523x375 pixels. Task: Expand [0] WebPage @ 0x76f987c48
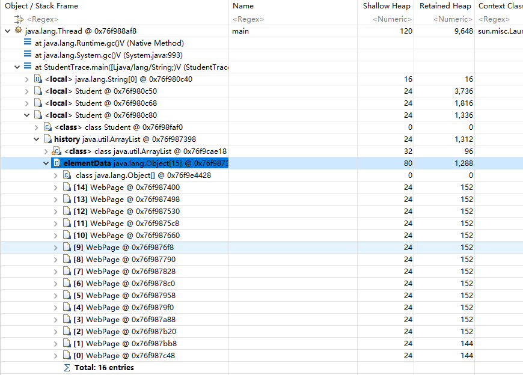point(56,356)
